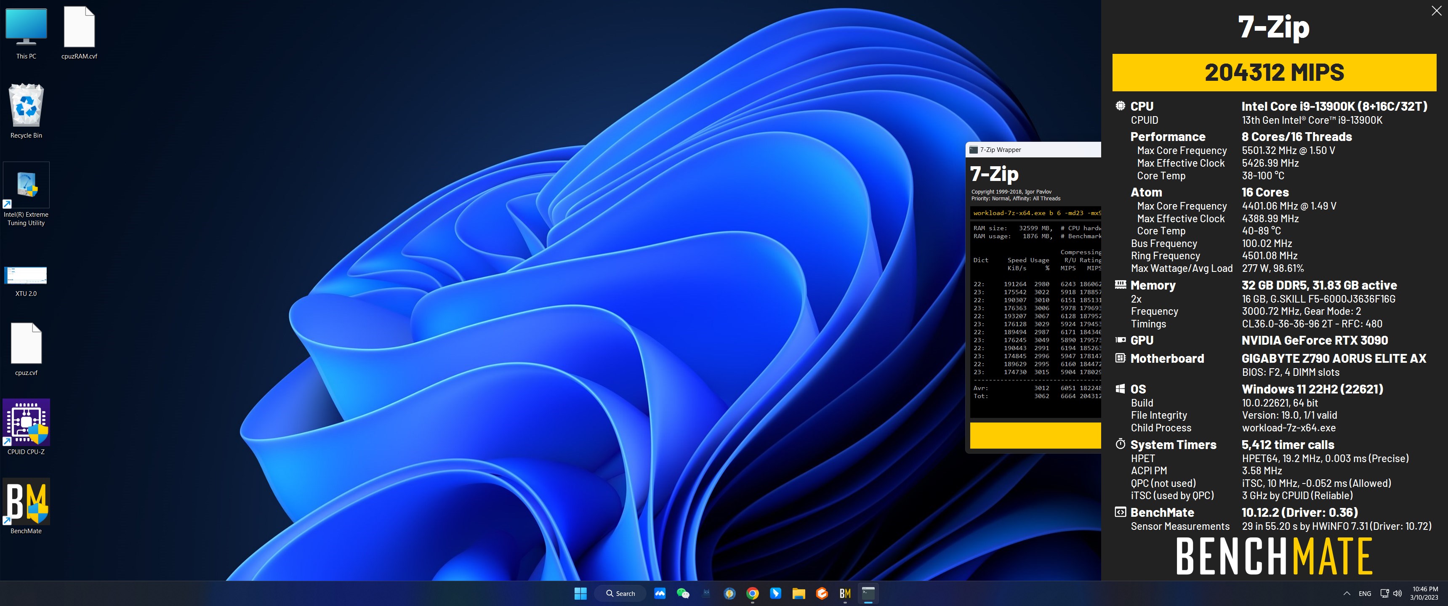The image size is (1448, 606).
Task: Click the Motherboard section icon
Action: (x=1120, y=358)
